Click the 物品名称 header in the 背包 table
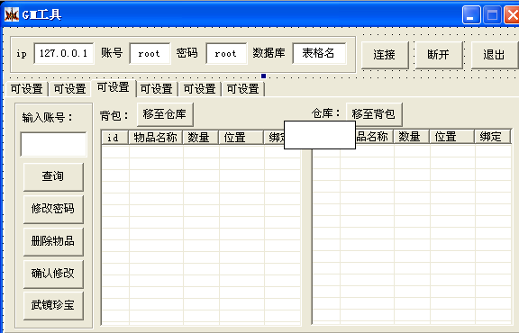The height and width of the screenshot is (333, 519). pyautogui.click(x=156, y=137)
